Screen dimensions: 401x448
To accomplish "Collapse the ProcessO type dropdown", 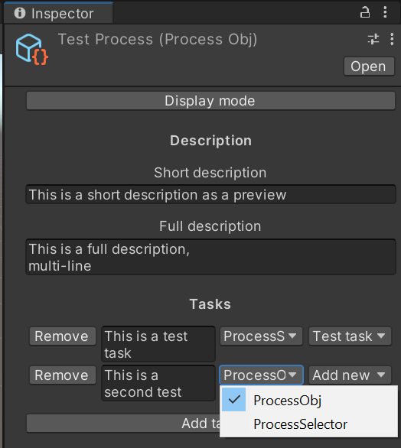I will pos(261,375).
